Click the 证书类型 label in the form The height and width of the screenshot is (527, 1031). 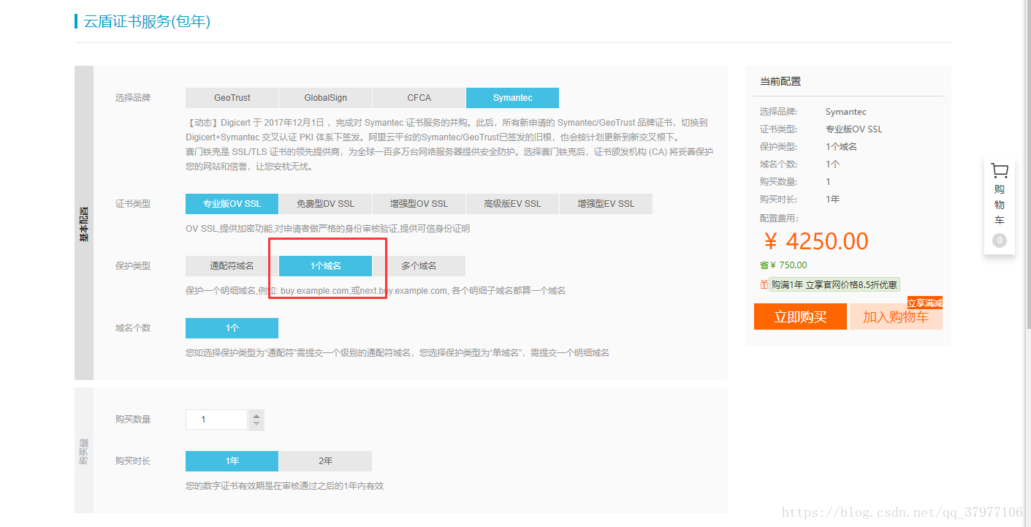point(133,204)
